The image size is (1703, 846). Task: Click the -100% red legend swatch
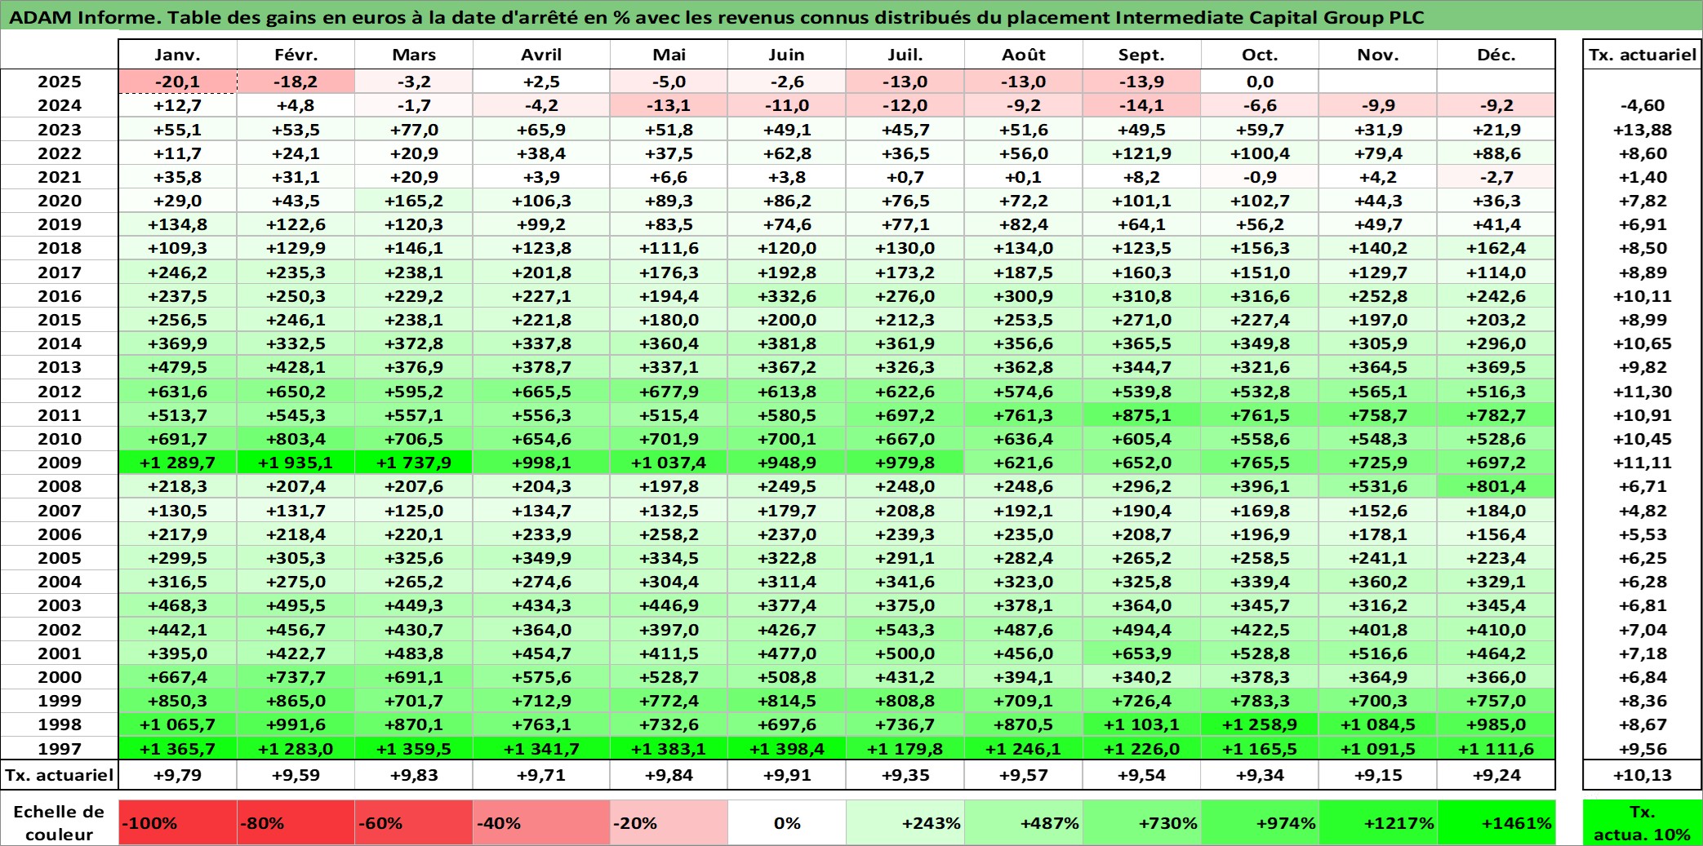(178, 822)
